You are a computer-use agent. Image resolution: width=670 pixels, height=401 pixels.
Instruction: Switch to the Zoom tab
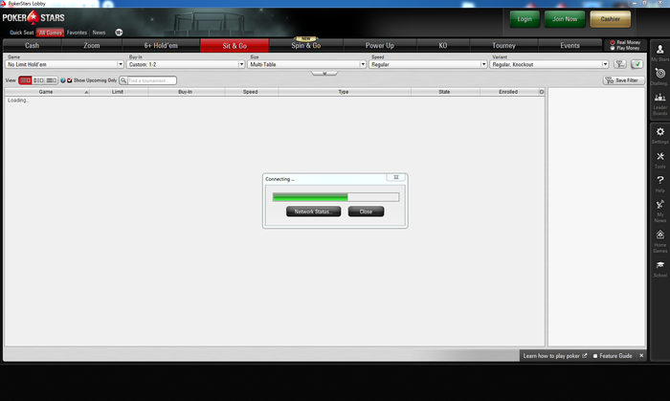point(92,45)
